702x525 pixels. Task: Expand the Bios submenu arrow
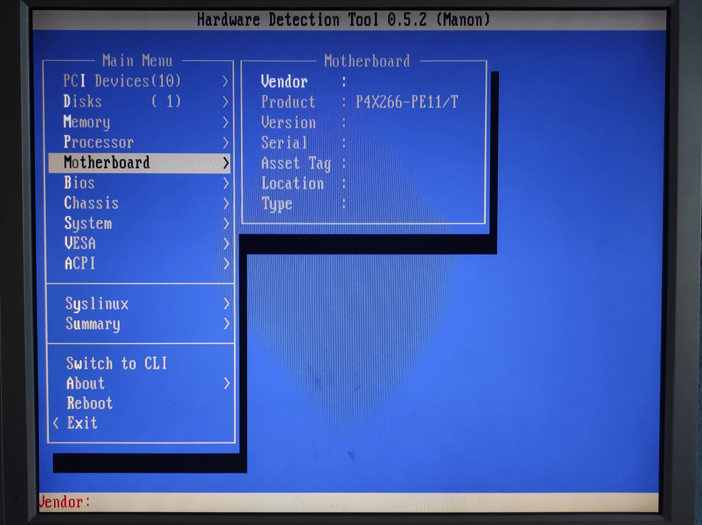click(225, 183)
